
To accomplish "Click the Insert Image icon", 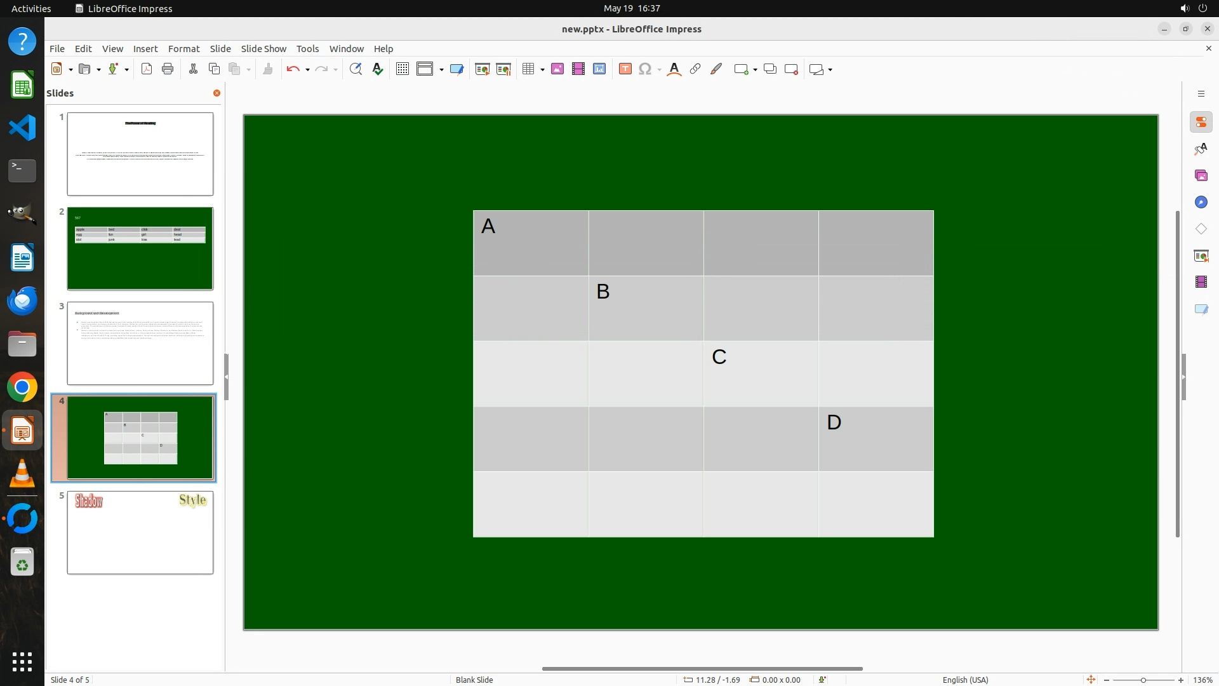I will (557, 69).
